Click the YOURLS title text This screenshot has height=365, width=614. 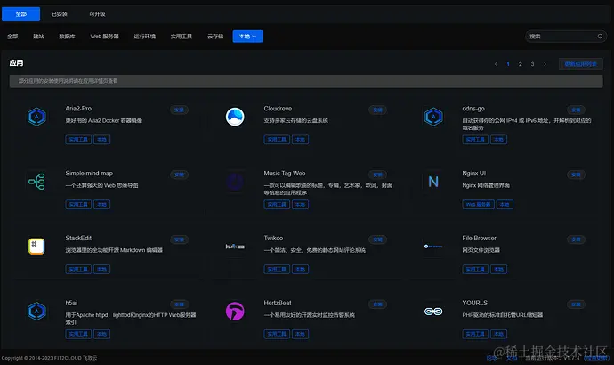[x=474, y=303]
